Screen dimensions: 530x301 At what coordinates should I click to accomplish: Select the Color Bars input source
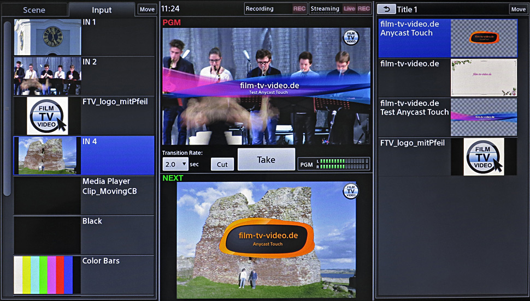tap(47, 275)
